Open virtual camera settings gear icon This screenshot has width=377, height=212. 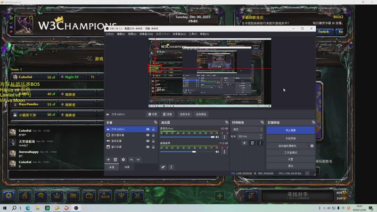pyautogui.click(x=312, y=146)
